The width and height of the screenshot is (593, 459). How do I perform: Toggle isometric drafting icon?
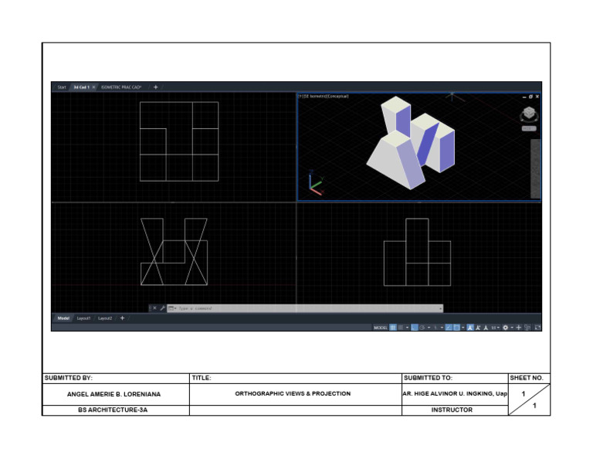(435, 328)
